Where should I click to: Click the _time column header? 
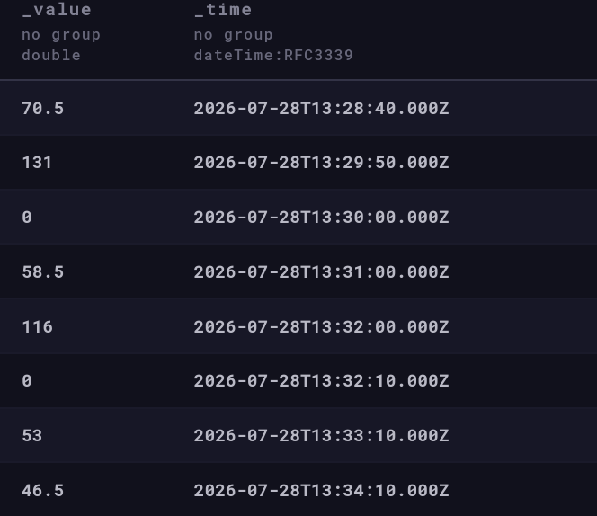[223, 10]
